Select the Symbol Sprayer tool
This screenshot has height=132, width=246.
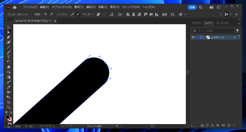click(8, 92)
